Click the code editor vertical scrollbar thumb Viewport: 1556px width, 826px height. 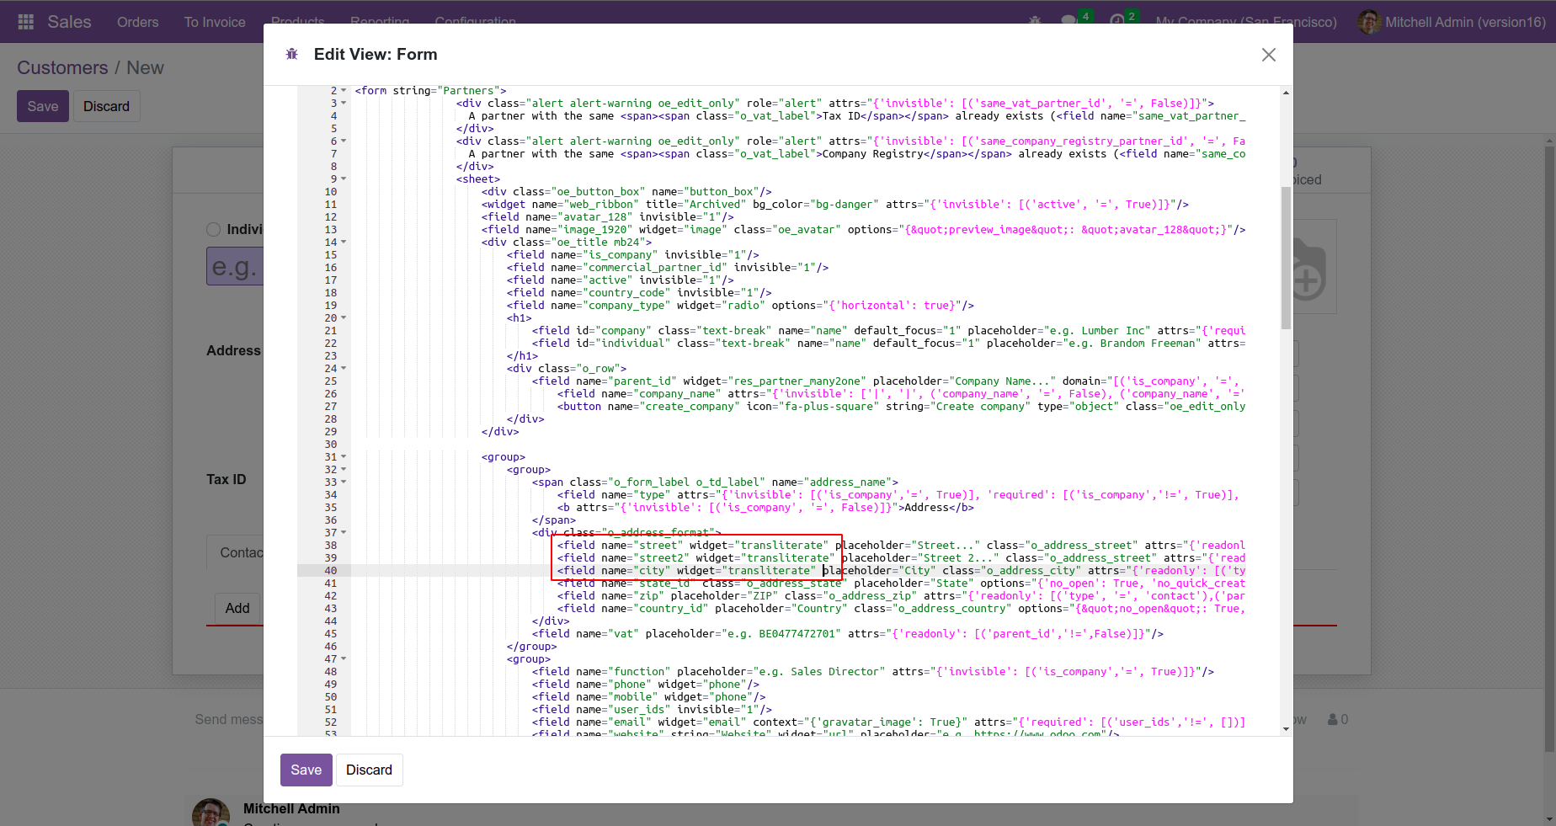click(1285, 257)
